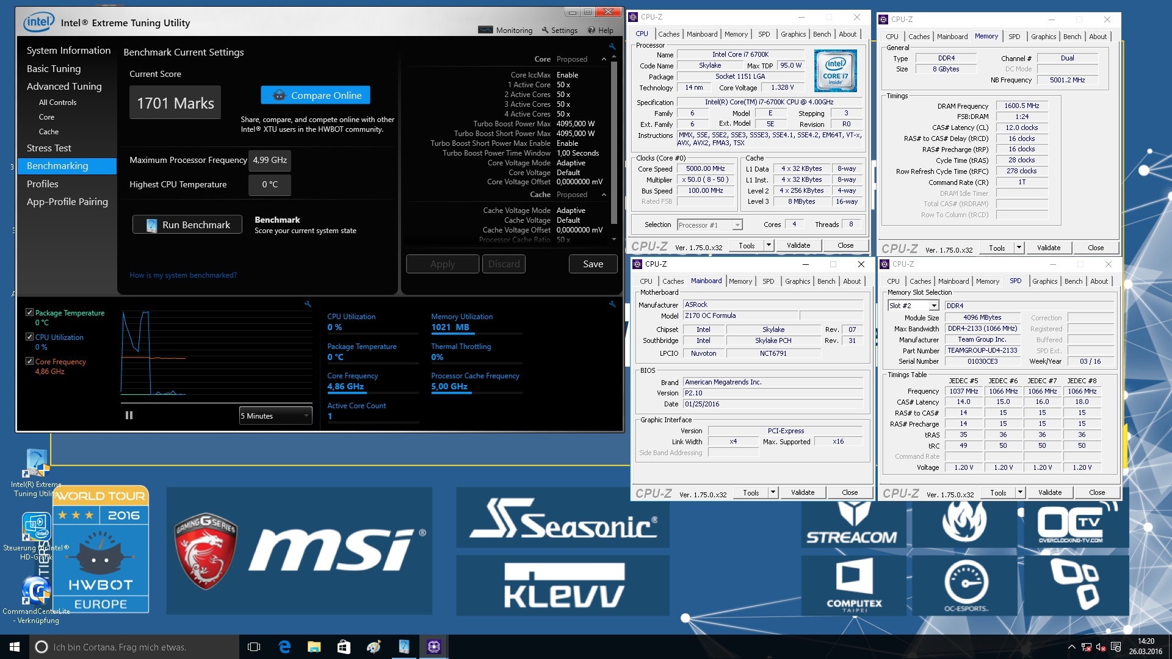Click the Intel Core i7 logo in CPU-Z
Viewport: 1172px width, 659px height.
(x=836, y=71)
